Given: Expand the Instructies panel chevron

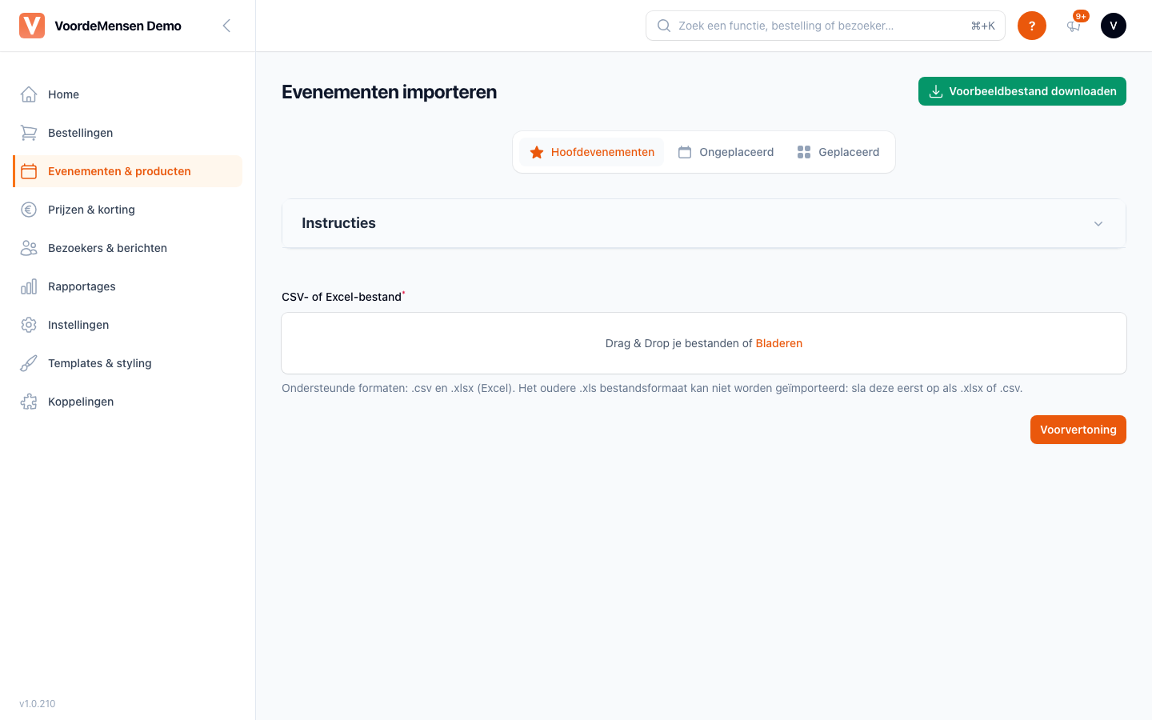Looking at the screenshot, I should [1098, 224].
